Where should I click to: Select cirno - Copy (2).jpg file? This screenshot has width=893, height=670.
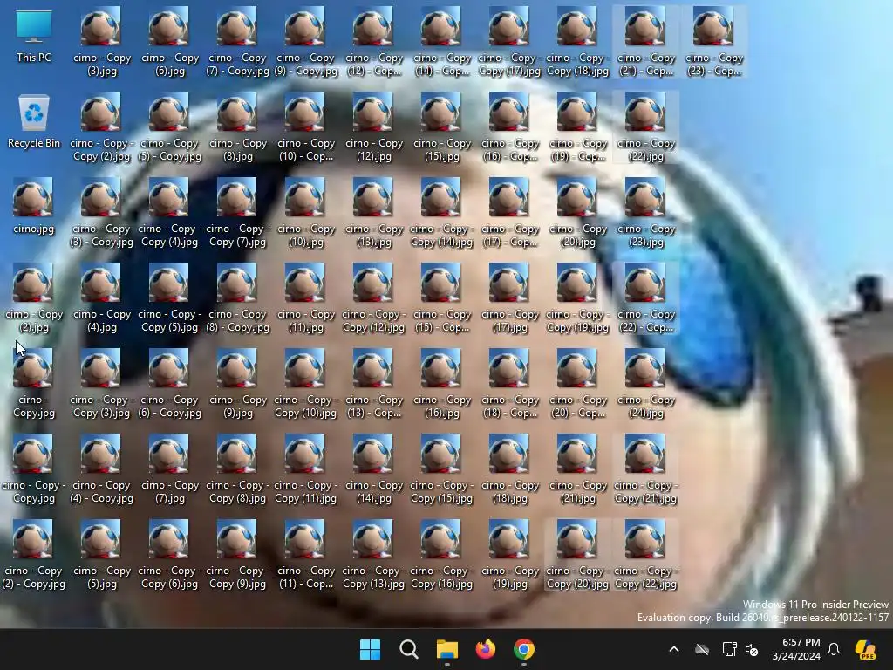click(x=34, y=297)
